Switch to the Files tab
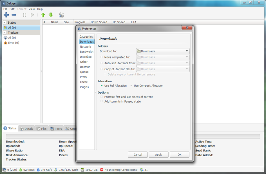 point(42,129)
